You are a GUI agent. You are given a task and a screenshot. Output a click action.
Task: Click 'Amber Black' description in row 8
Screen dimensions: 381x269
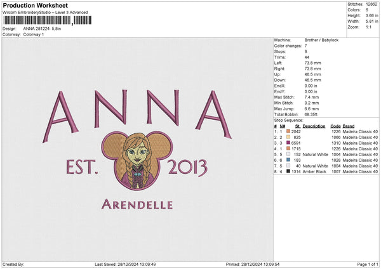tap(314, 172)
